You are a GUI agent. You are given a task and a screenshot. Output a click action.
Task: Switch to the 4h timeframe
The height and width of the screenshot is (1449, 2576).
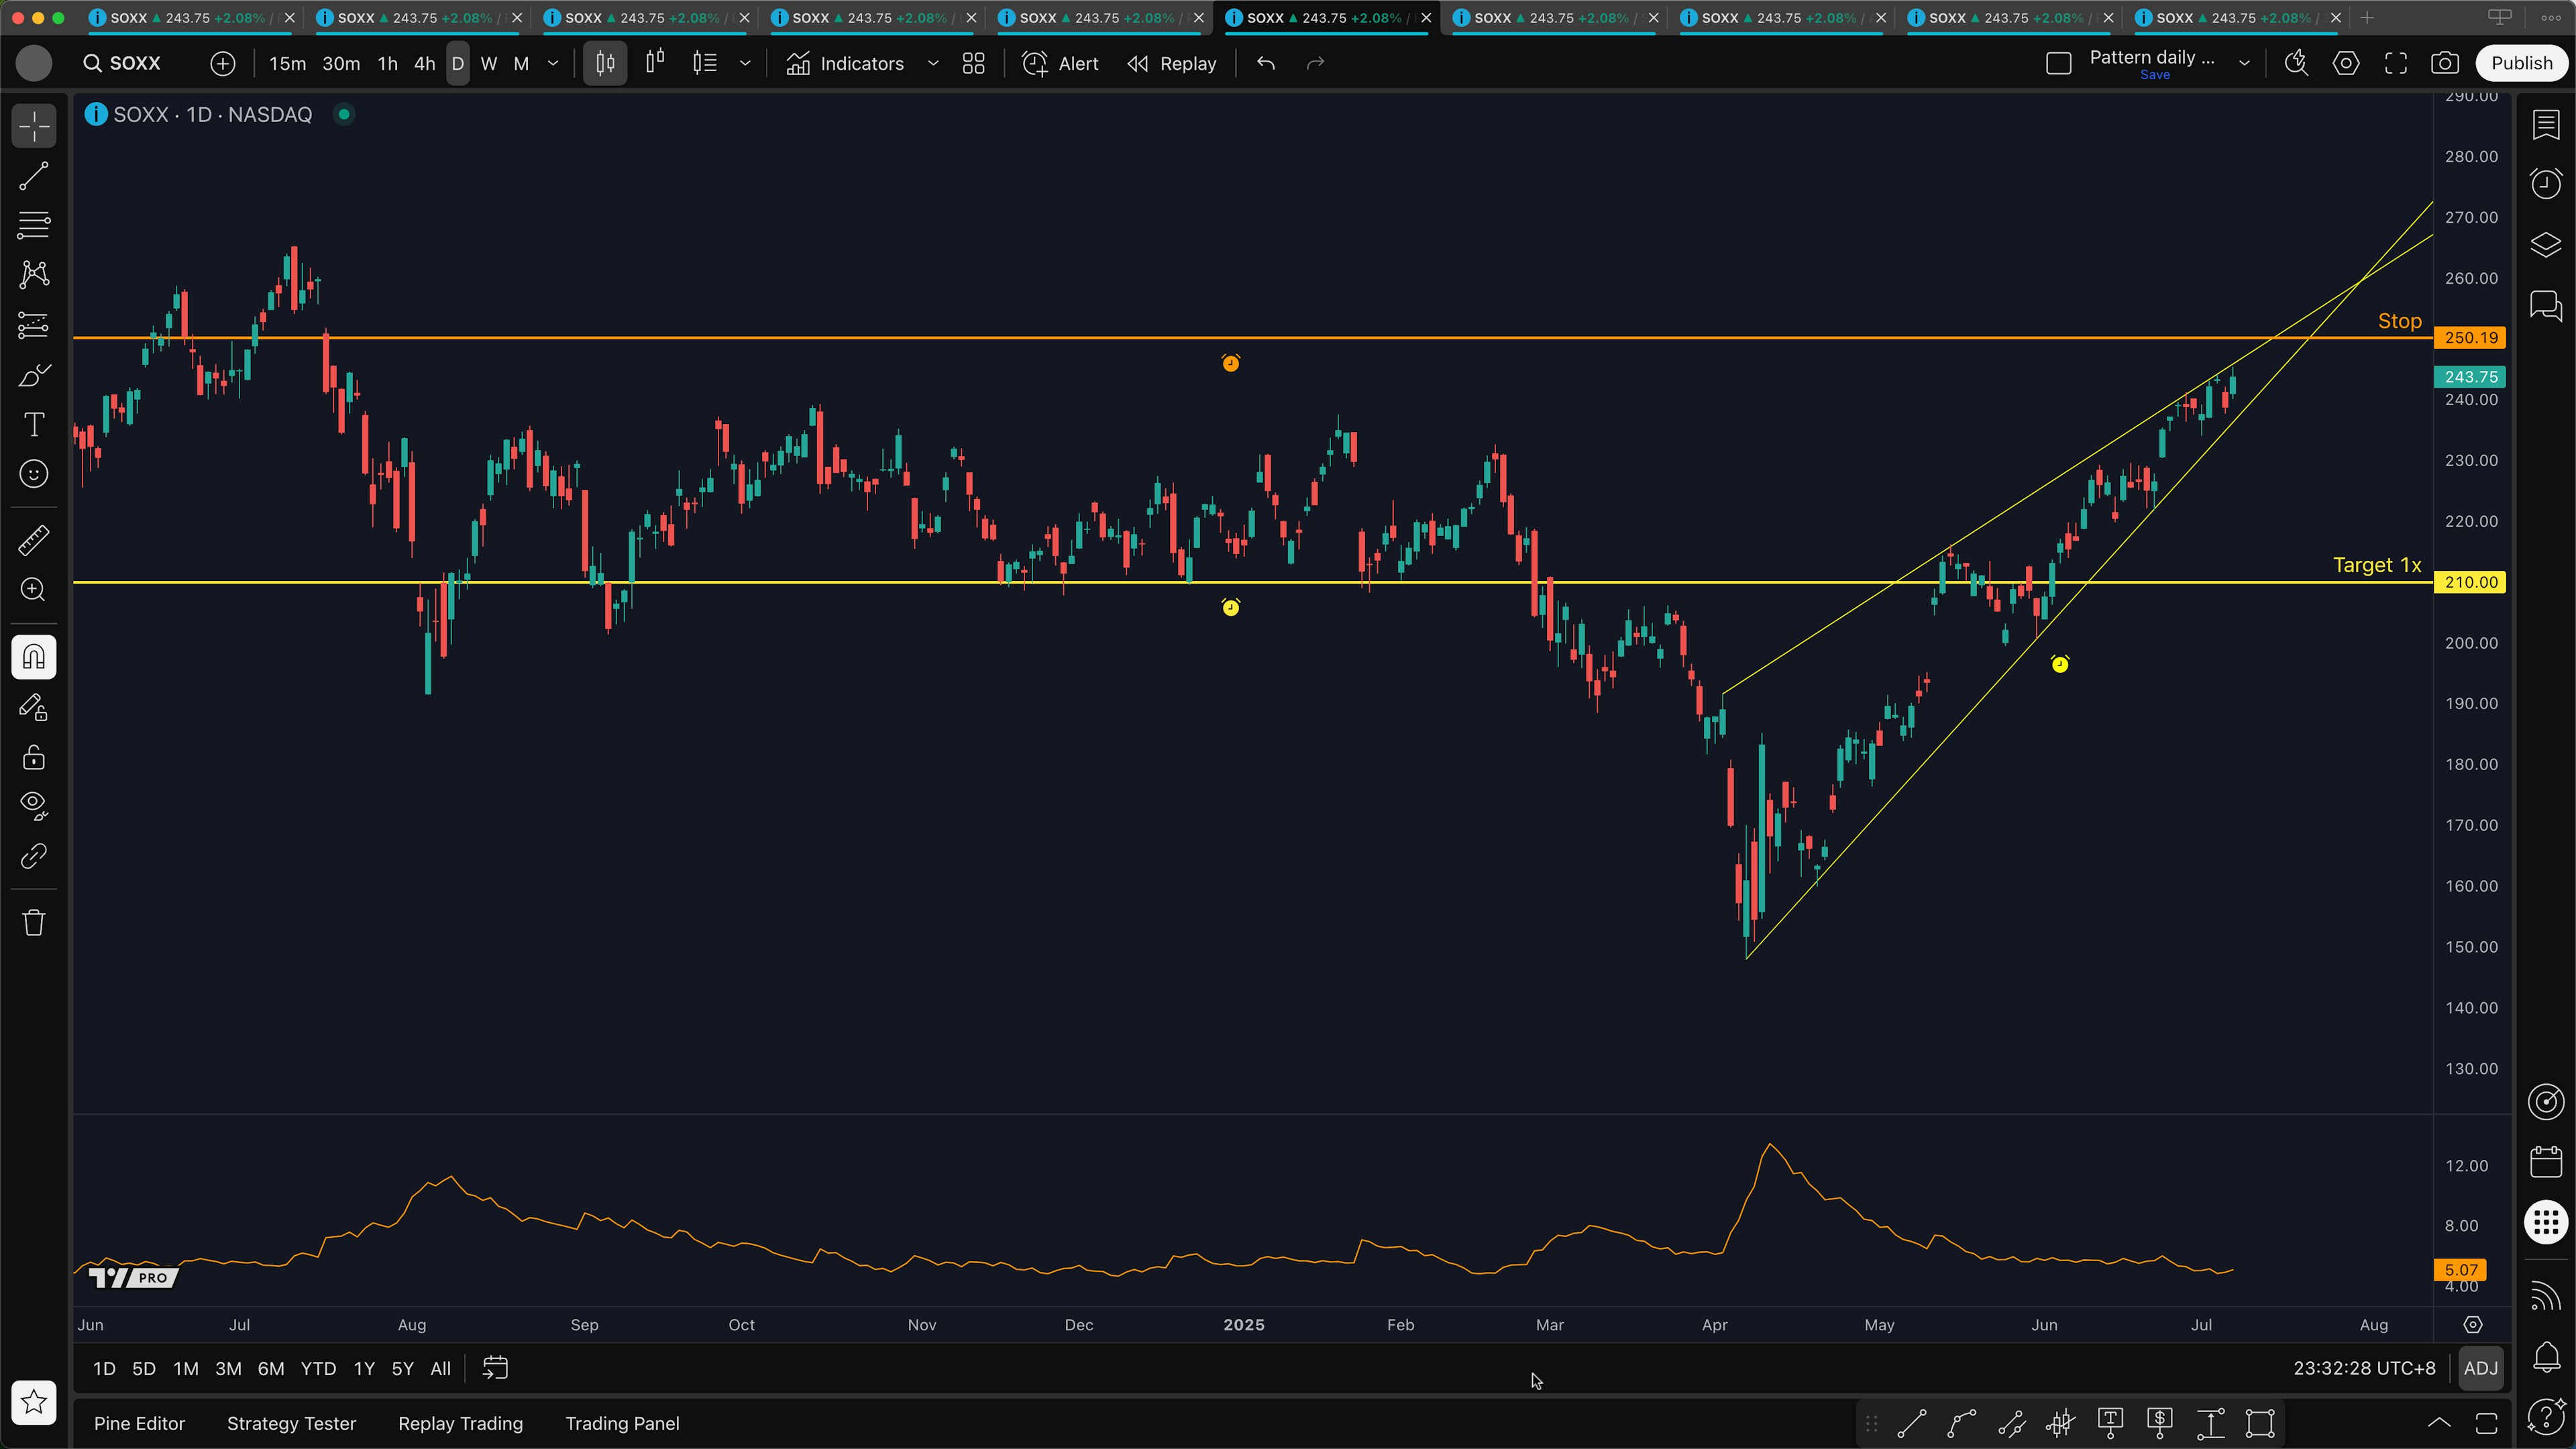point(425,63)
